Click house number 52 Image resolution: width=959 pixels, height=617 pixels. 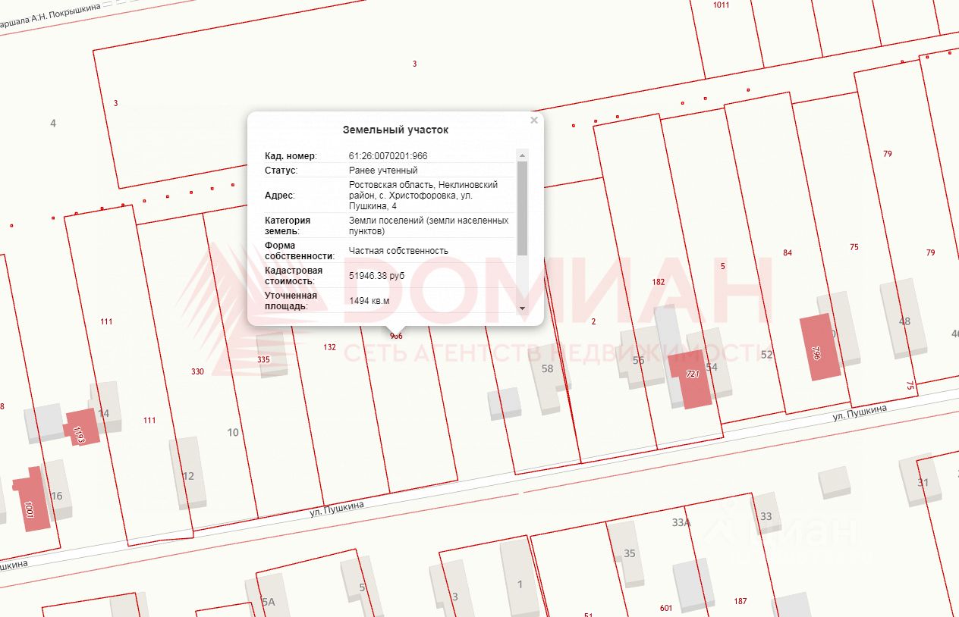pyautogui.click(x=766, y=355)
